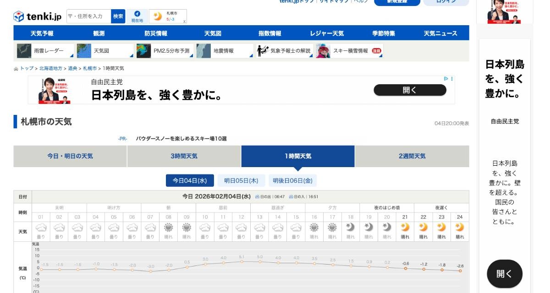Click the postal code/address search field
This screenshot has height=293, width=550.
click(x=89, y=16)
